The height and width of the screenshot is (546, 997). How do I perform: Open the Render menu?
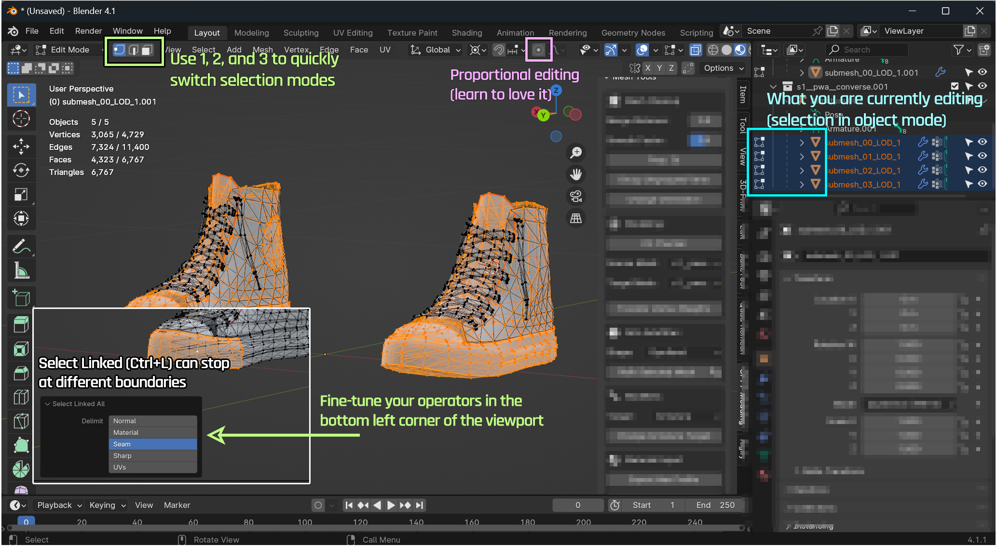[x=88, y=31]
